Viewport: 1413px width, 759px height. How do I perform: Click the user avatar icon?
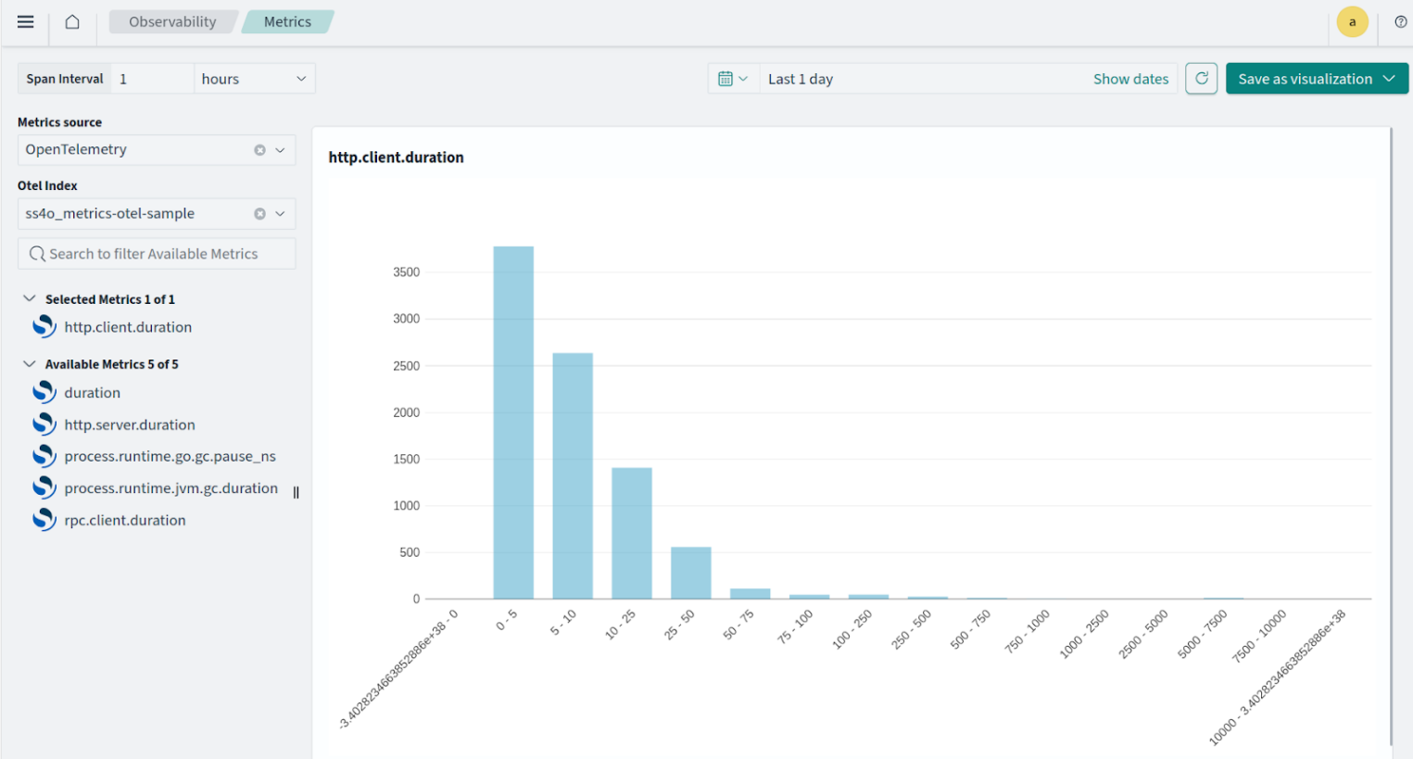click(1352, 22)
